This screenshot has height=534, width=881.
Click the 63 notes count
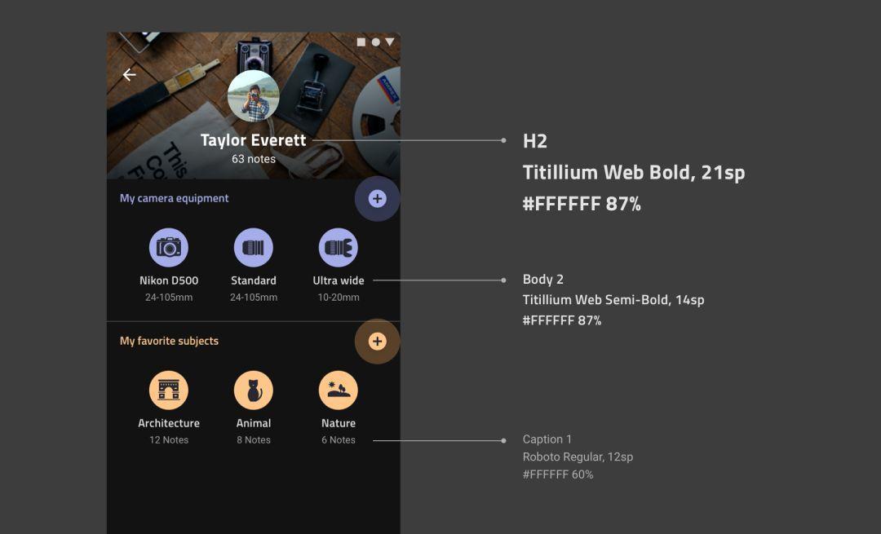[x=254, y=159]
